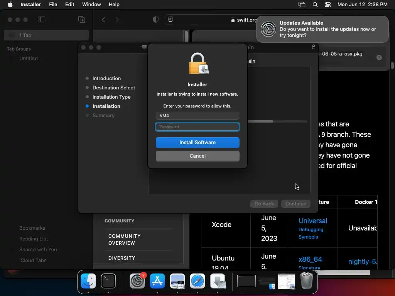Click the Install Software button

pos(197,143)
